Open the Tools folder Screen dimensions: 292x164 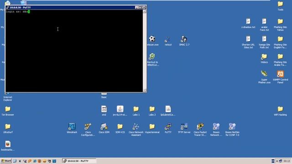(x=280, y=6)
